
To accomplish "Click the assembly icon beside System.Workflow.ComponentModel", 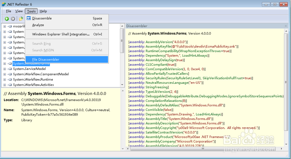I will coord(10,74).
